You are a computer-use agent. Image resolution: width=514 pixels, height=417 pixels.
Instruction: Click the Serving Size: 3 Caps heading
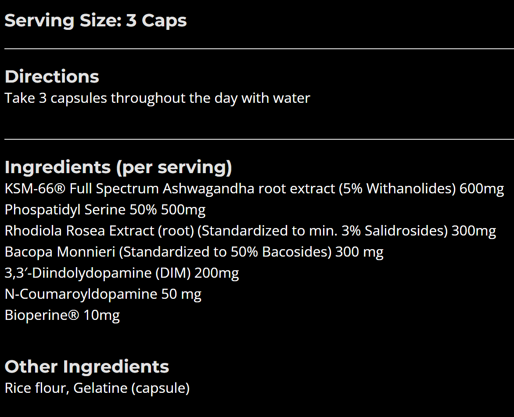pos(95,21)
